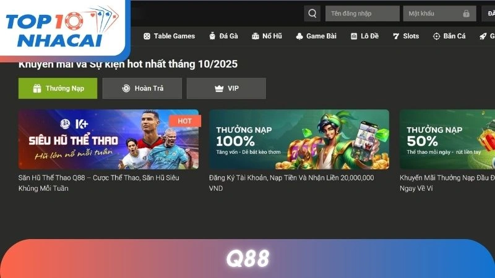Image resolution: width=495 pixels, height=278 pixels.
Task: Click the rocket icon in navigation bar
Action: coord(483,36)
